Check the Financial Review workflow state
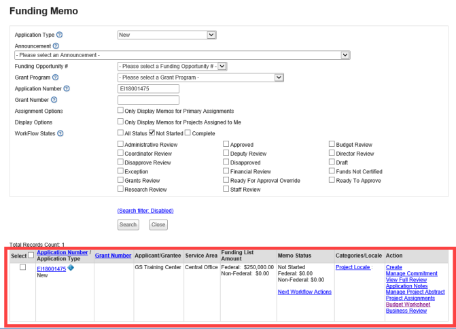The width and height of the screenshot is (456, 329). (x=226, y=171)
